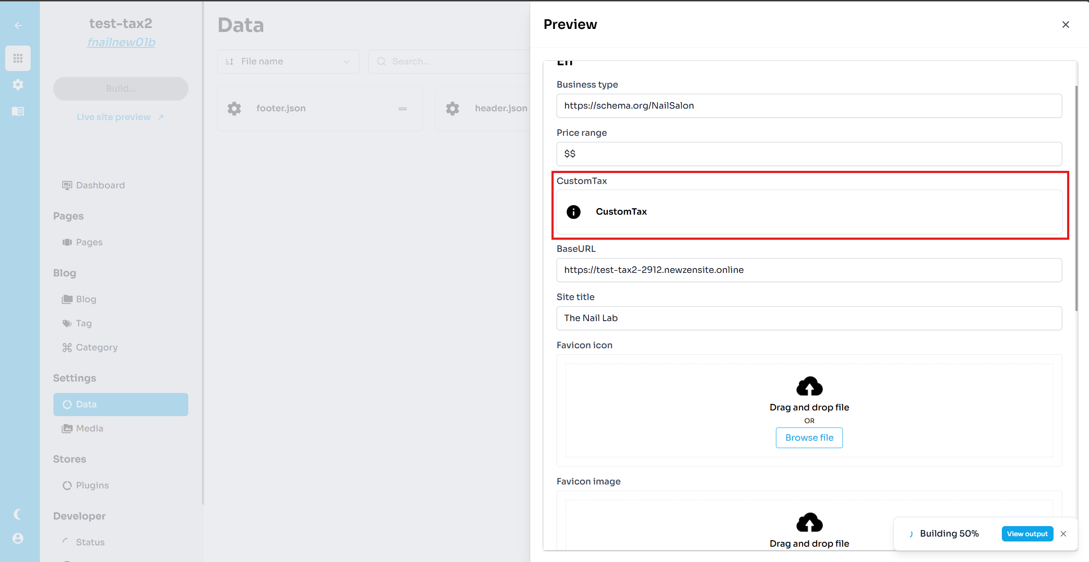1089x562 pixels.
Task: Open the Plugins menu item
Action: (92, 485)
